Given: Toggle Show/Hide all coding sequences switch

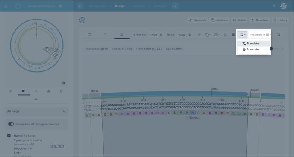Looking at the screenshot, I should pyautogui.click(x=11, y=124).
